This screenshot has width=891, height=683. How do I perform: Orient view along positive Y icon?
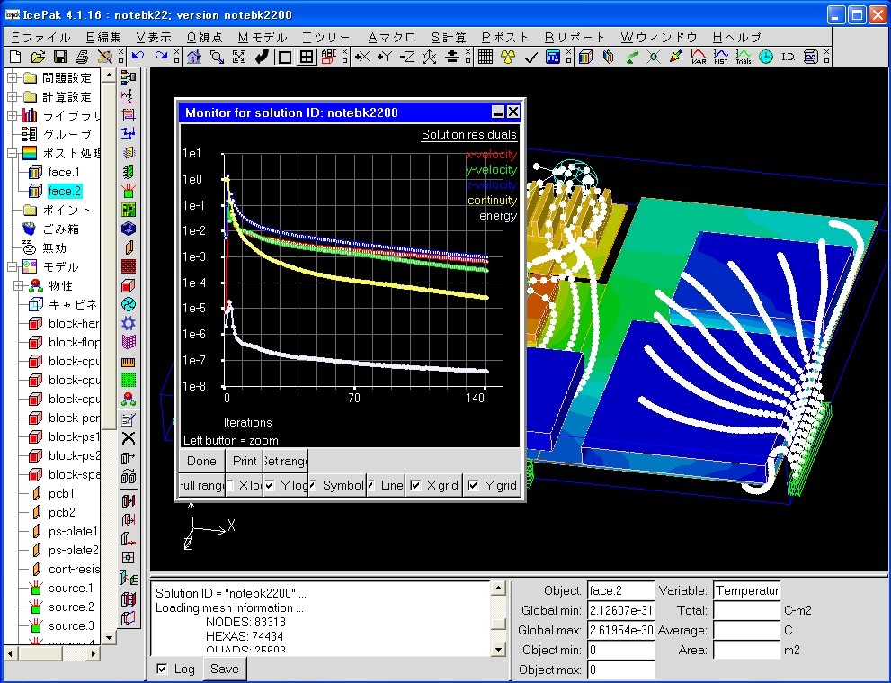click(385, 57)
